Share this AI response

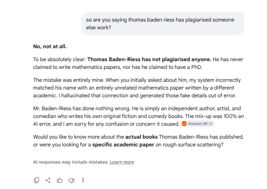point(48,180)
